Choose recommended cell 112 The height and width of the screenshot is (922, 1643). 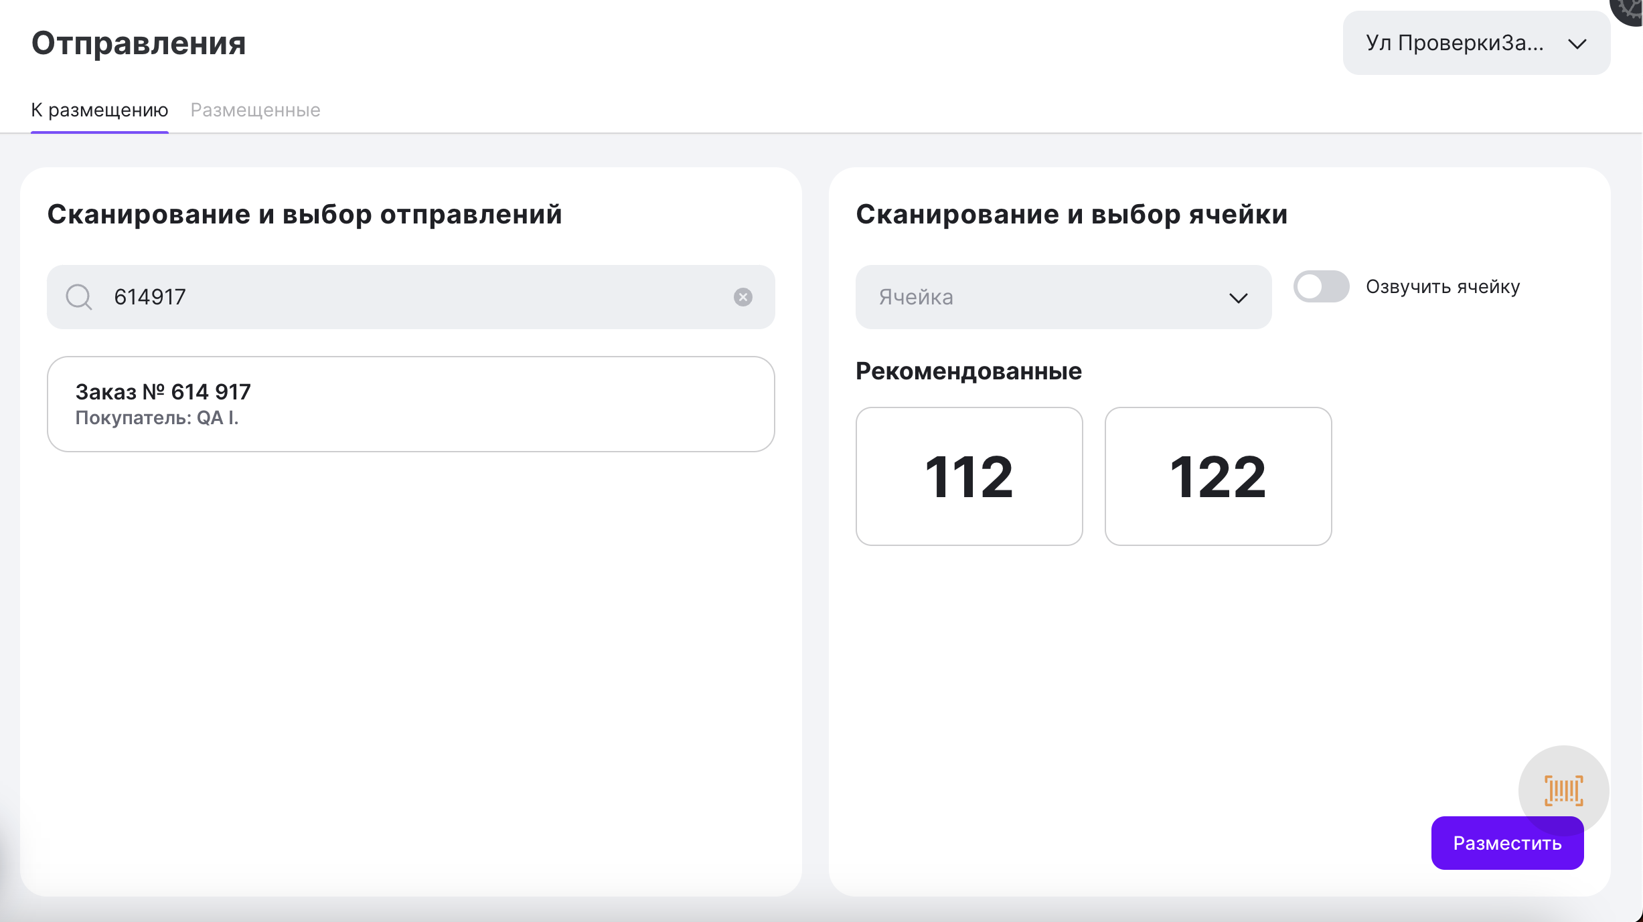[x=969, y=476]
